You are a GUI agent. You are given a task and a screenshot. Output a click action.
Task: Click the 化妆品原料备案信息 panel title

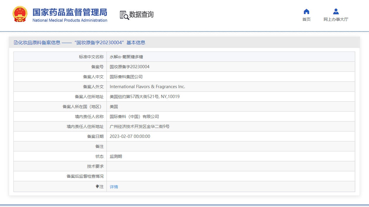tap(39, 42)
